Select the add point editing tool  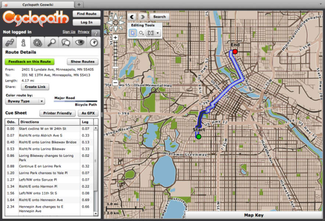[x=142, y=33]
